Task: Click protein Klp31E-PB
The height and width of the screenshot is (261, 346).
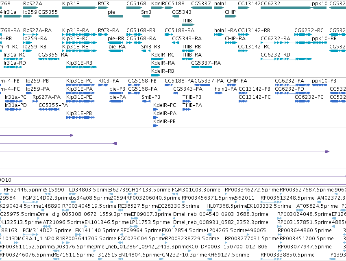Action: (x=81, y=117)
